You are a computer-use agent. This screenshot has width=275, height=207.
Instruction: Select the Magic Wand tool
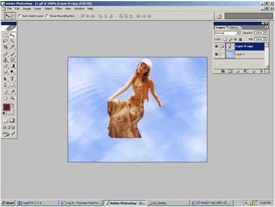(13, 41)
